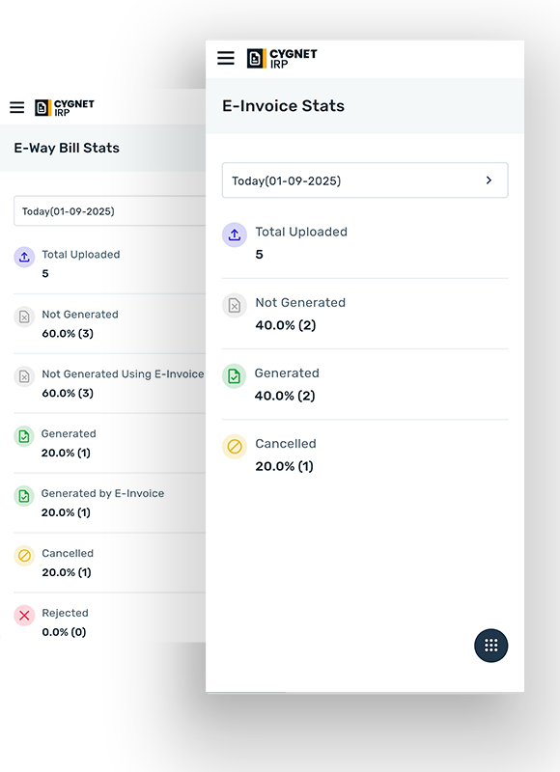
Task: Open E-Way Bill Today(01-09-2025) date selector
Action: click(110, 211)
